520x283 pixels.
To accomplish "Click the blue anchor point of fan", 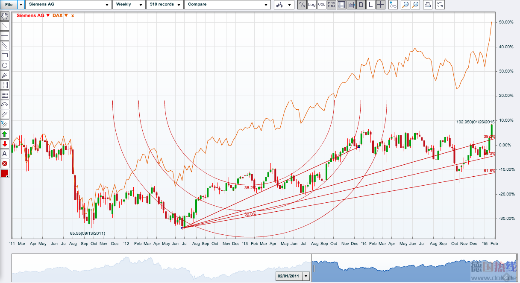I will click(182, 228).
